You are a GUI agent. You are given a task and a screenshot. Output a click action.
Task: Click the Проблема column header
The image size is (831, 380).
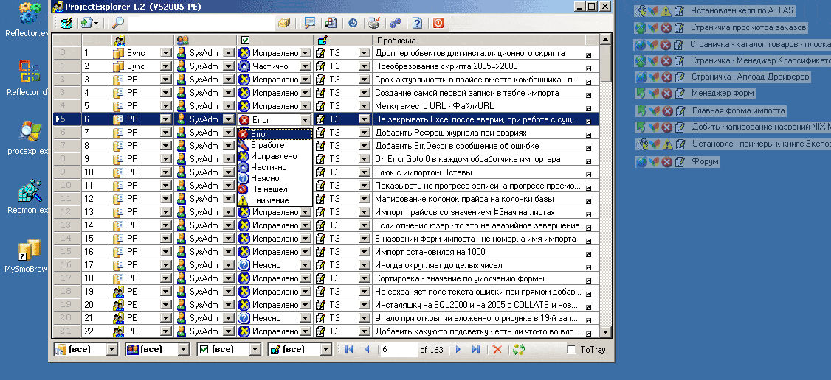[478, 41]
